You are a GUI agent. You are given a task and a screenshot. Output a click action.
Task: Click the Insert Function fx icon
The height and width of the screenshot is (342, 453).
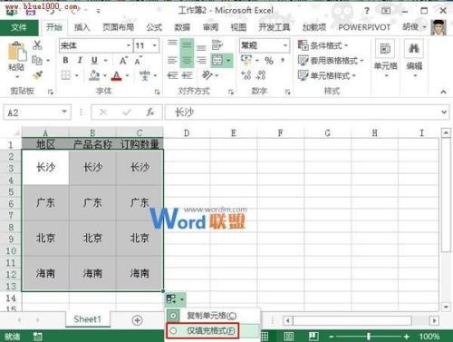point(150,112)
